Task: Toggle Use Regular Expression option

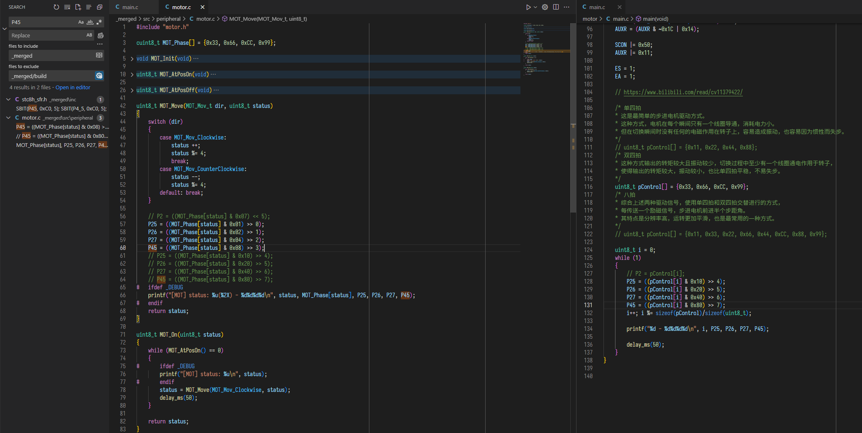Action: (99, 22)
